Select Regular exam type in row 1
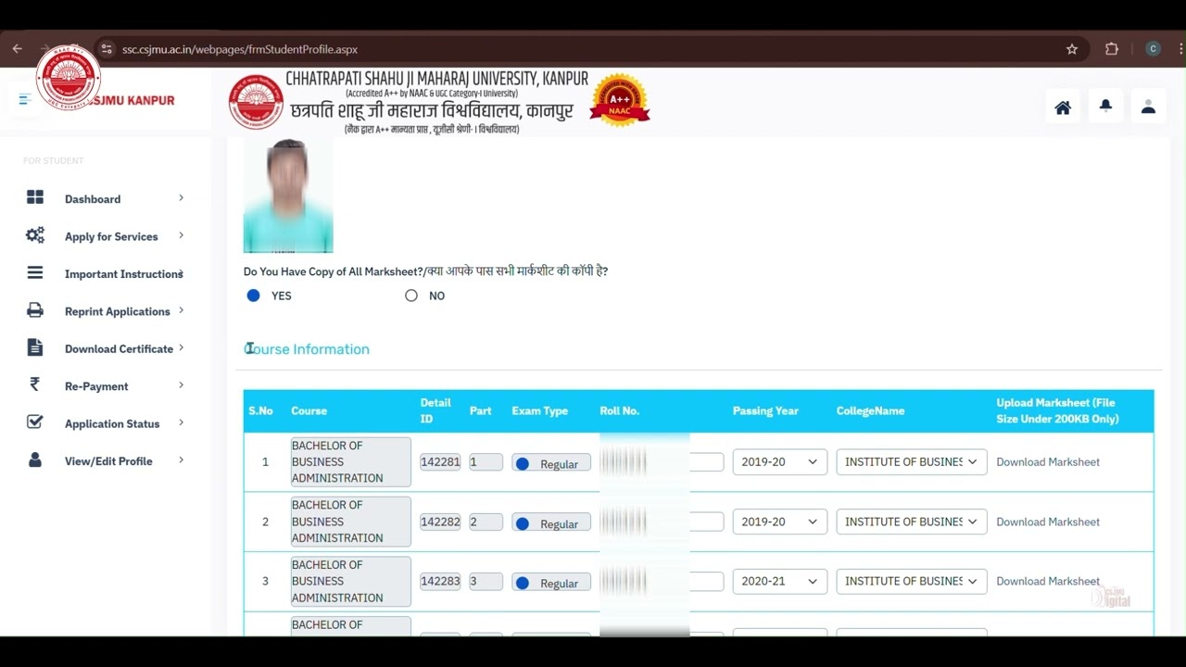Screen dimensions: 1186x667 point(523,464)
